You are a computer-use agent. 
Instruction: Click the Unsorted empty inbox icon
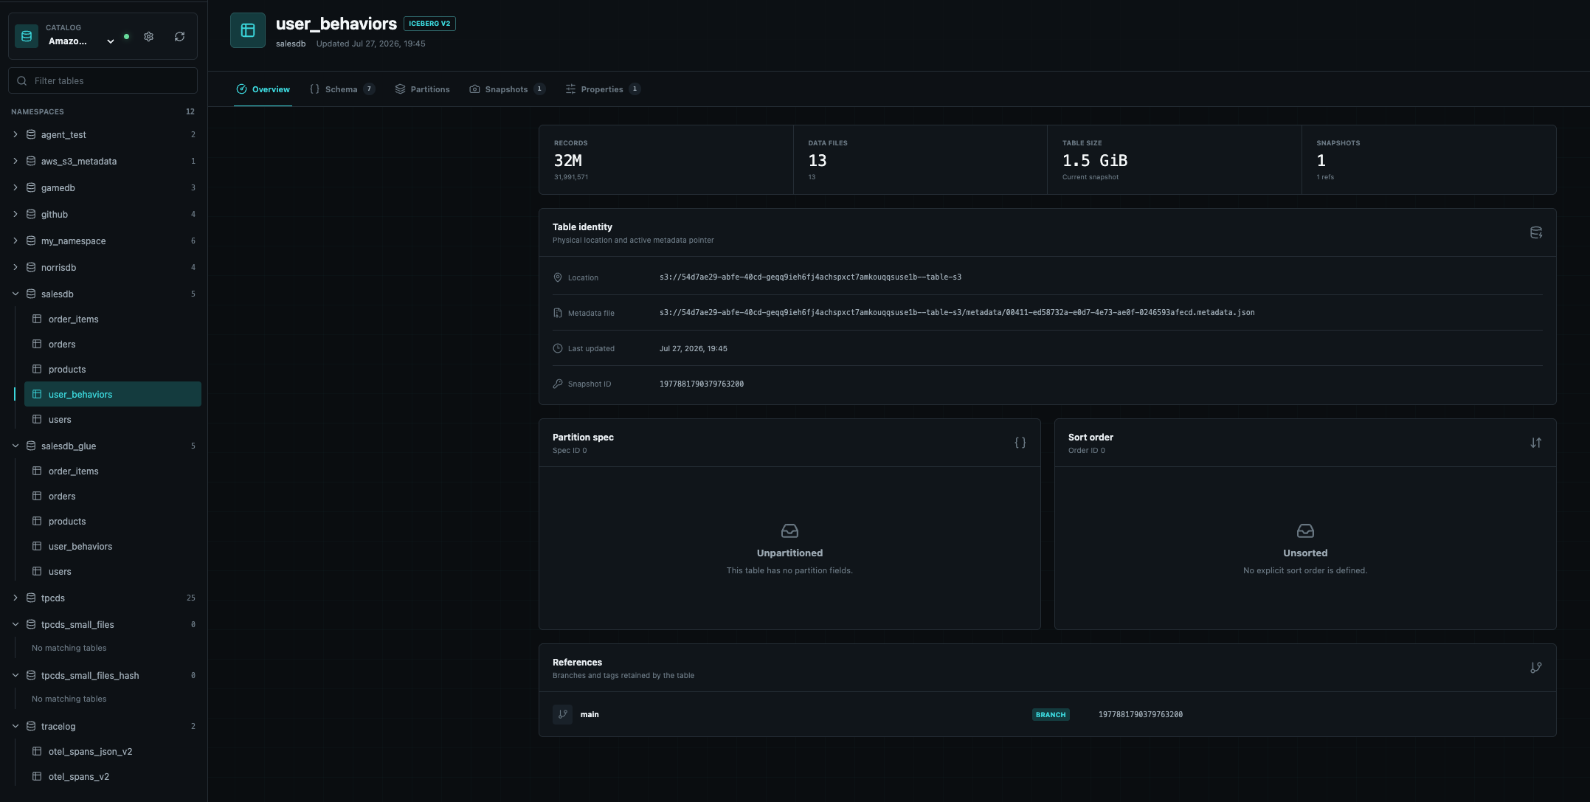(1305, 530)
